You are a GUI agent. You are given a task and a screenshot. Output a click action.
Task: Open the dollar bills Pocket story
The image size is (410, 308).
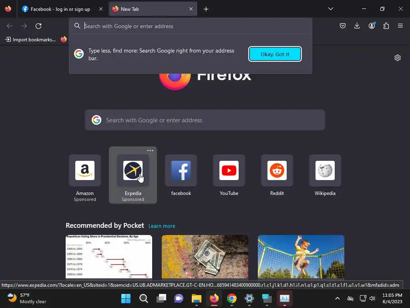pyautogui.click(x=205, y=257)
